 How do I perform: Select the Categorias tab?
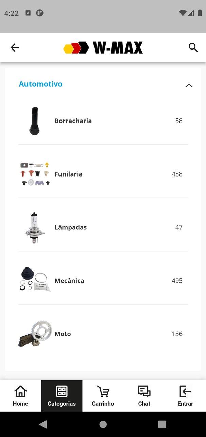click(x=62, y=396)
